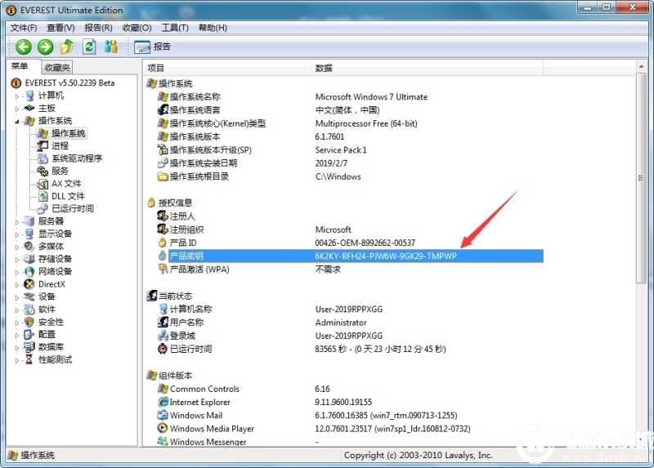Open the DirectX node in the sidebar
The width and height of the screenshot is (654, 468).
tap(51, 284)
